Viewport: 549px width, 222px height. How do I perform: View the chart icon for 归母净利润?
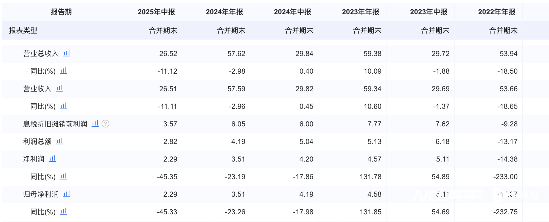tap(67, 194)
